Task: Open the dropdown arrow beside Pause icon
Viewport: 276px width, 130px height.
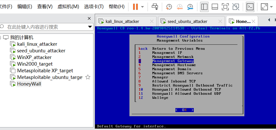Action: (142, 7)
